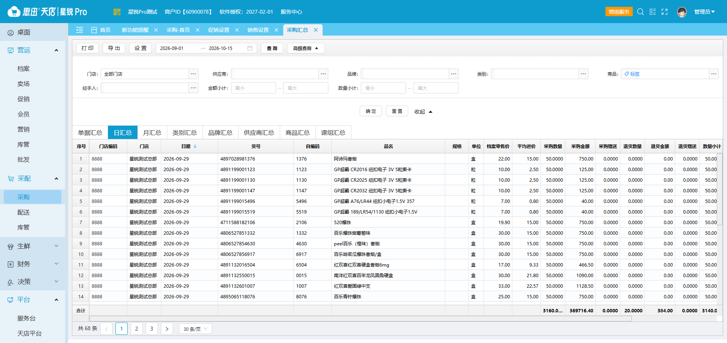Go to page 2 of results

[x=137, y=329]
